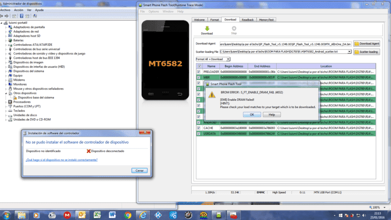The width and height of the screenshot is (391, 220).
Task: Click the show/hide console tree toolbar icon
Action: (x=14, y=16)
